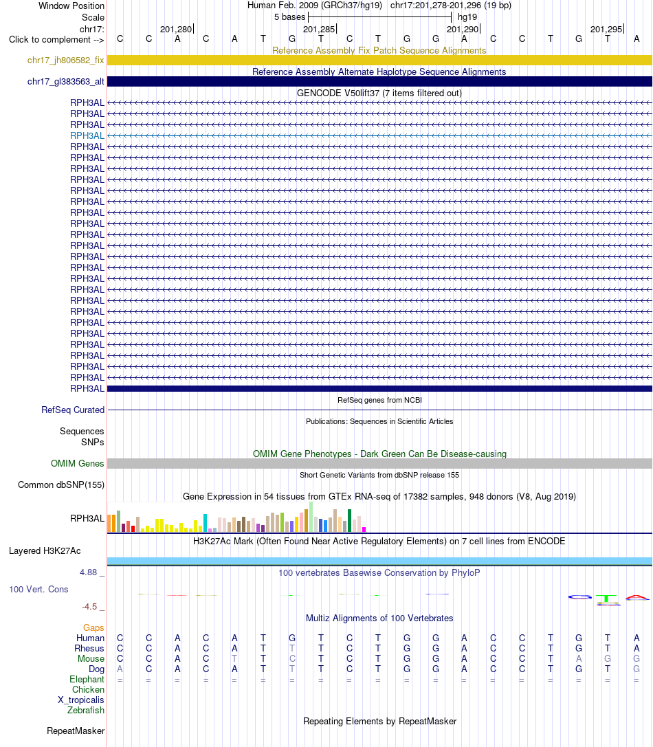Viewport: 653px width, 747px height.
Task: Select the 'Mouse' species row label
Action: point(91,659)
